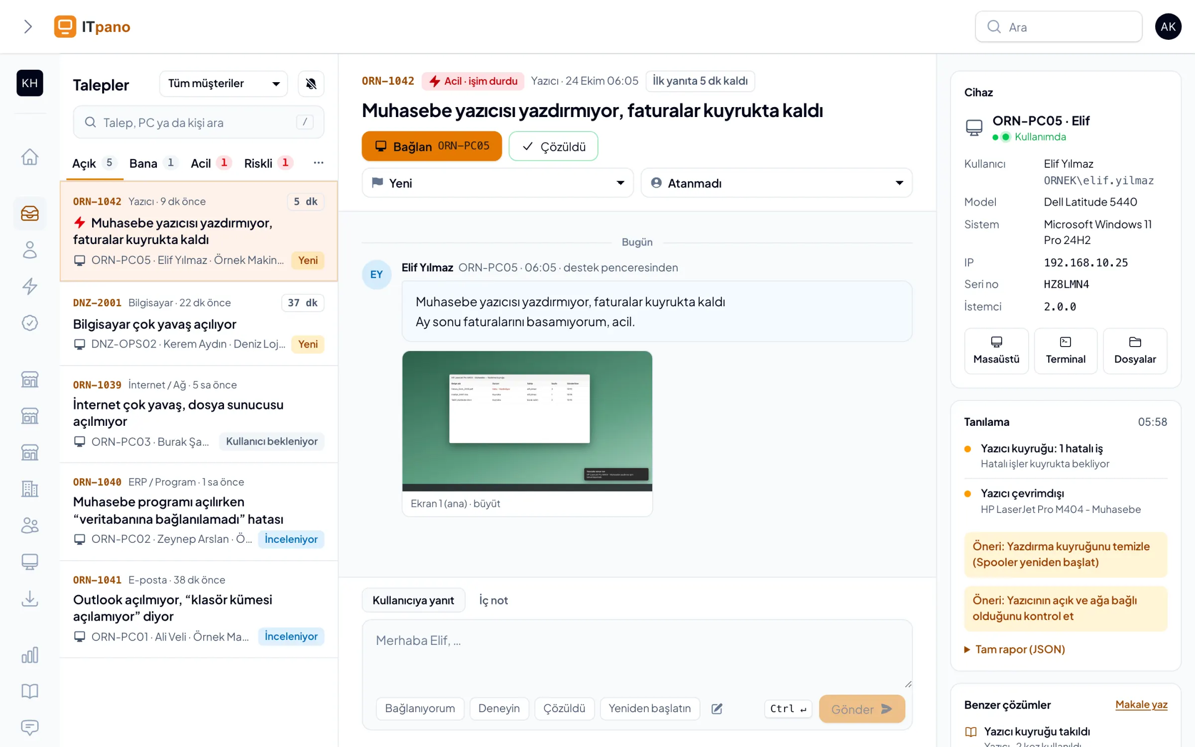Open the download icon in left sidebar
The width and height of the screenshot is (1195, 747).
point(30,599)
